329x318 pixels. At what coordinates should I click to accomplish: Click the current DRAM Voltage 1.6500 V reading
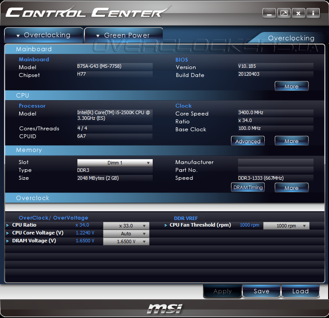coord(85,241)
